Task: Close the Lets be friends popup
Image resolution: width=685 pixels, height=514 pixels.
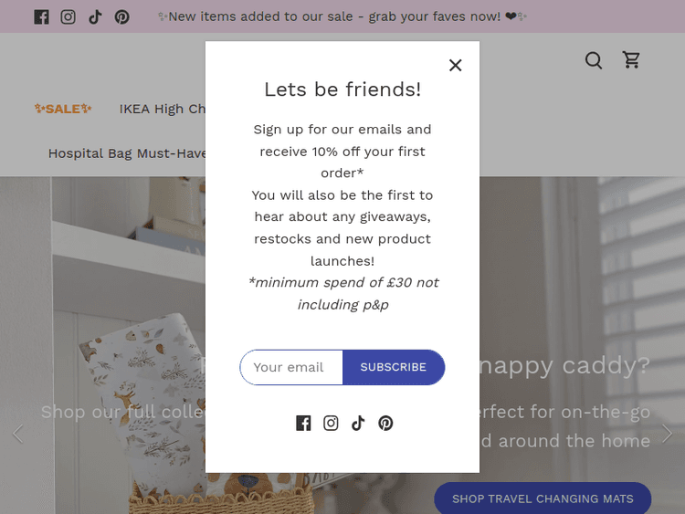Action: tap(455, 65)
